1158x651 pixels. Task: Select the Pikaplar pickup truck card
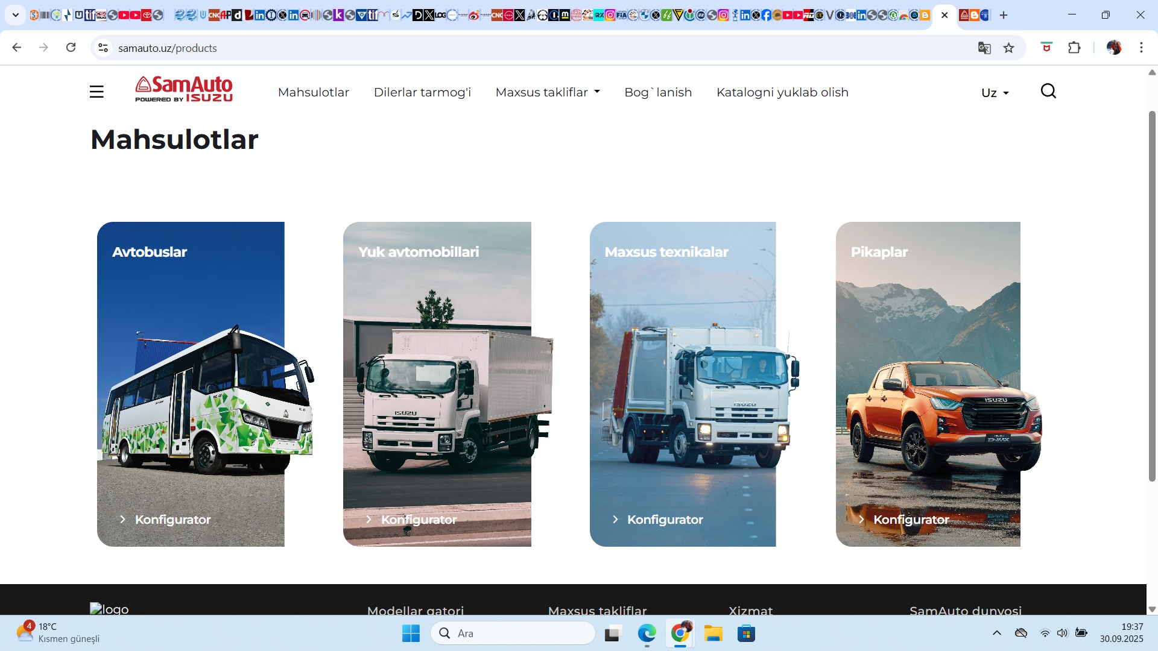tap(928, 383)
